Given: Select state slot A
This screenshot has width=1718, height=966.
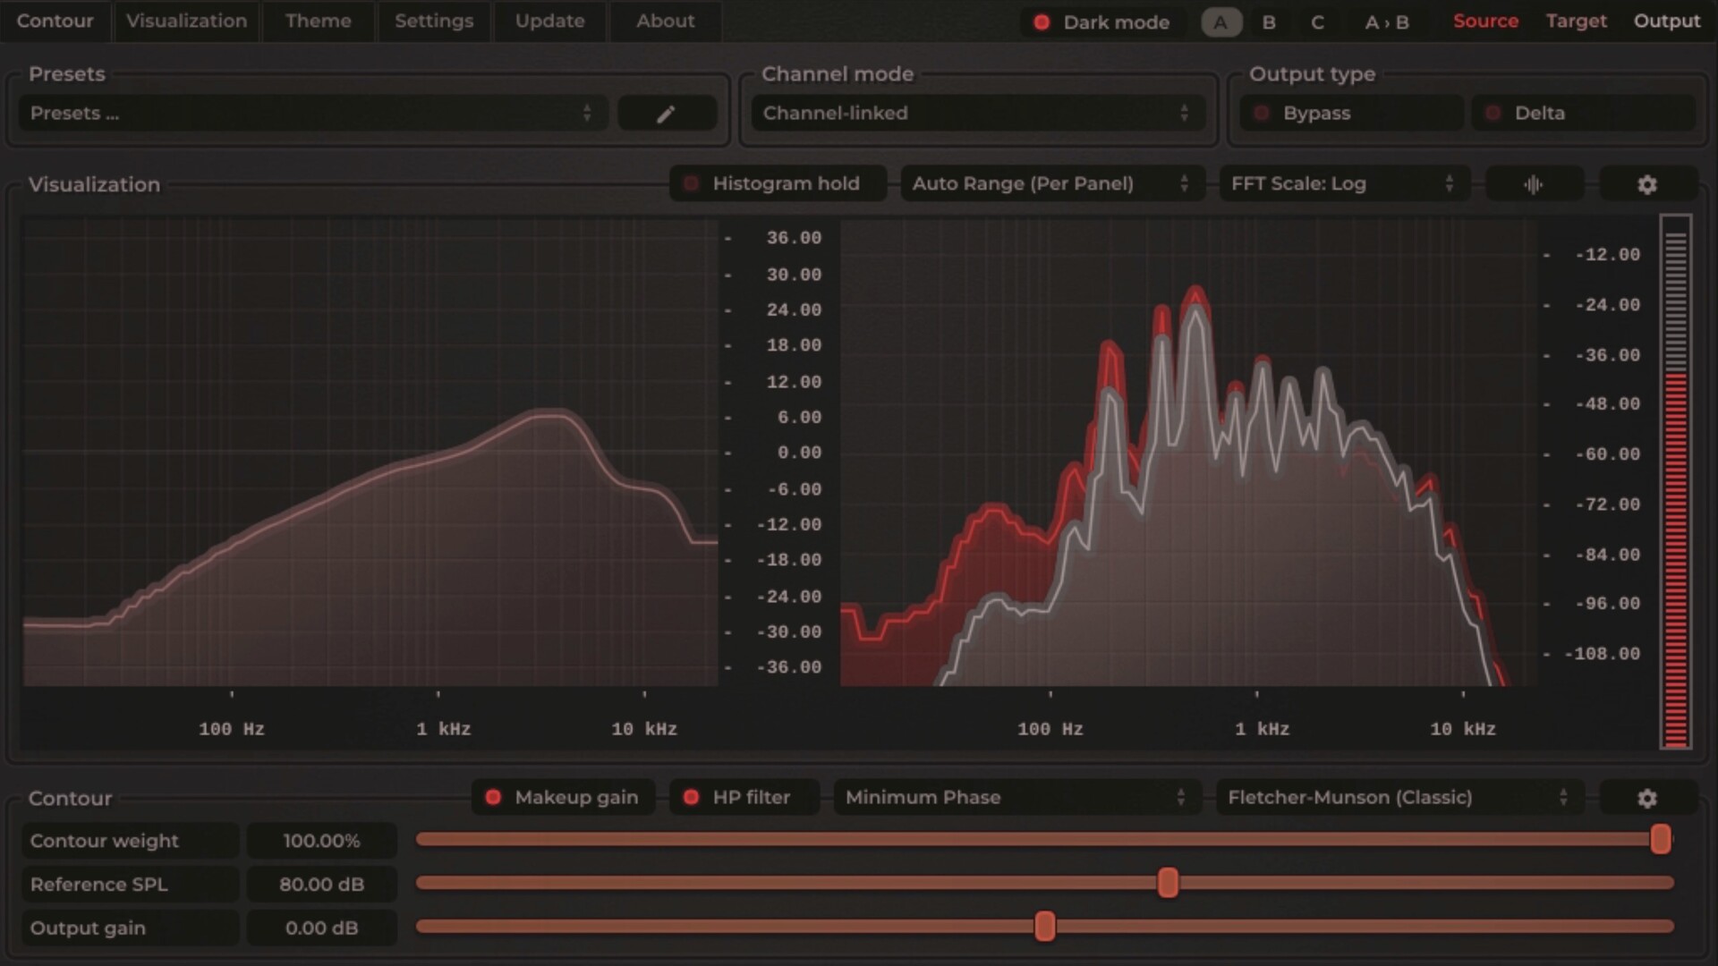Looking at the screenshot, I should click(1221, 22).
